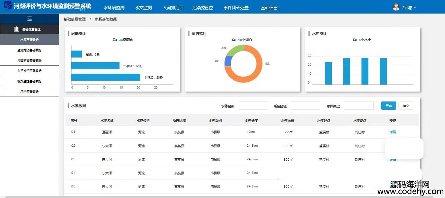The image size is (445, 198).
Task: Open the 事件闭环处置 top menu
Action: (236, 8)
